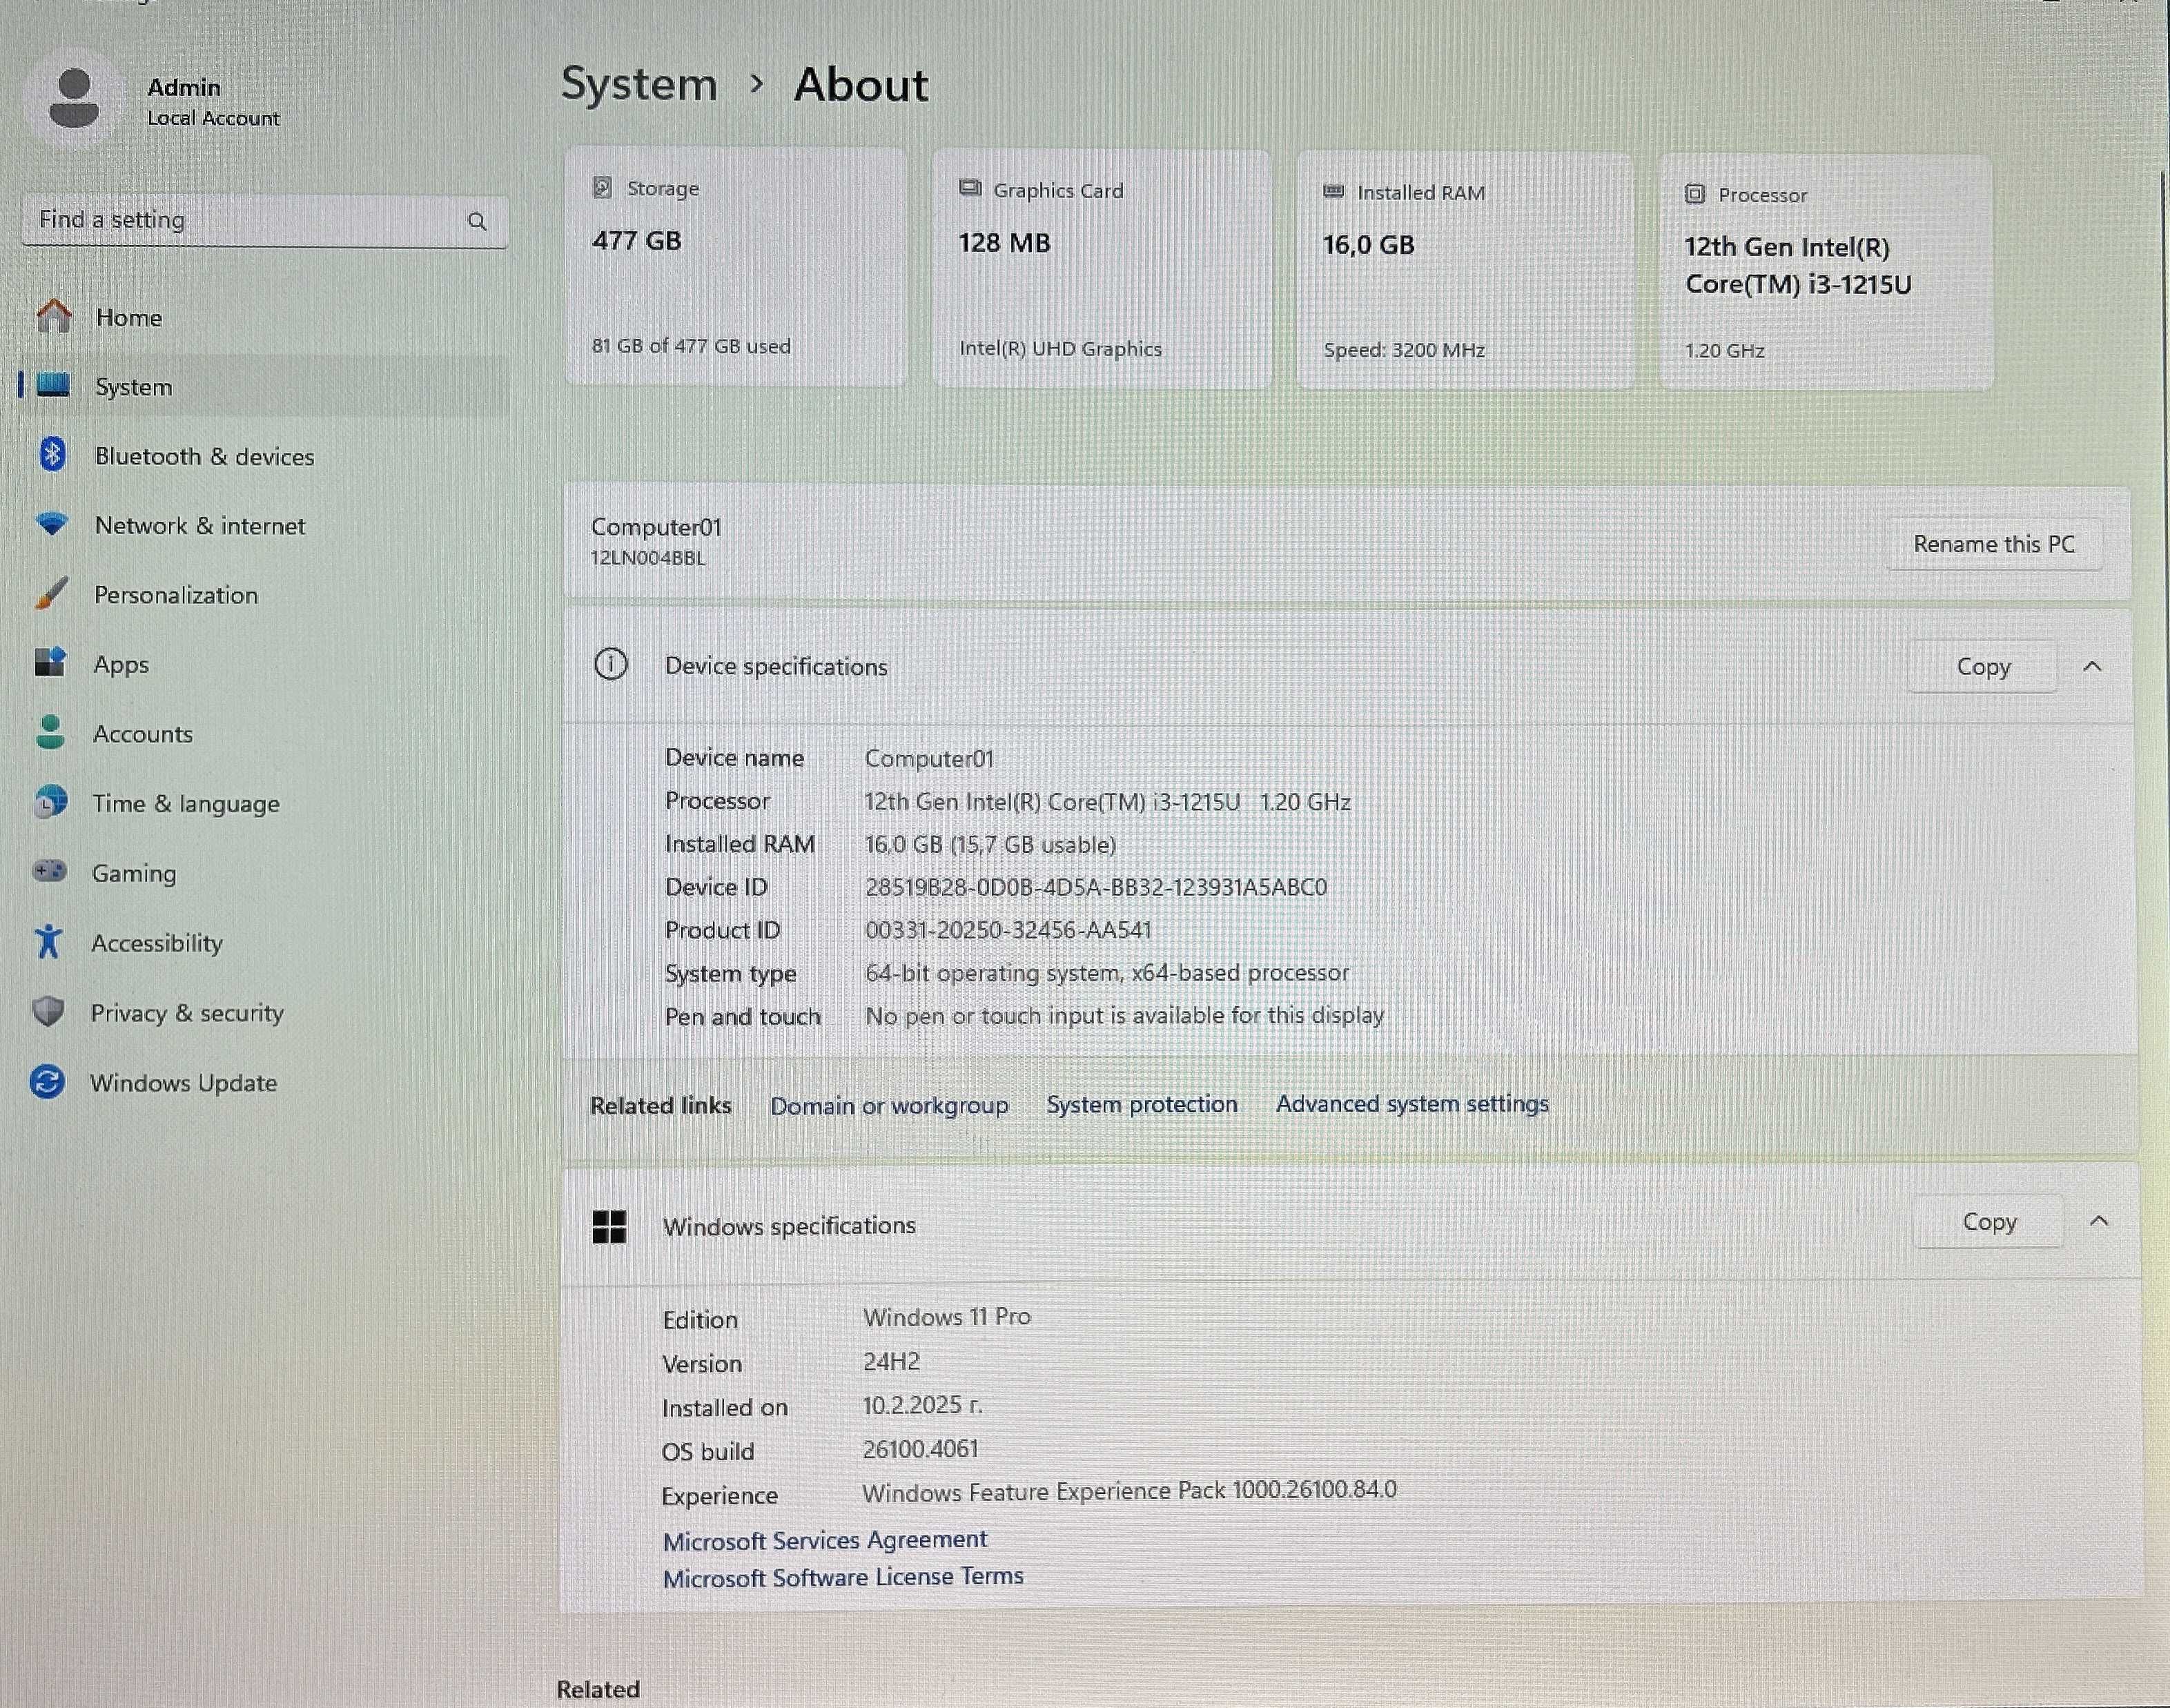This screenshot has width=2170, height=1708.
Task: Focus the Find a setting search box
Action: [x=265, y=221]
